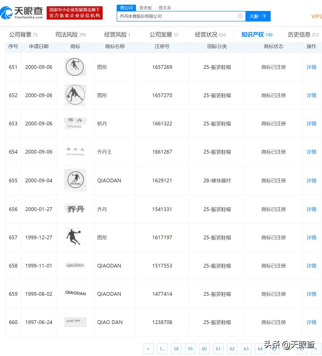Click the red 官方备案企业征信机构 banner
Screen dimensions: 322x356
(75, 13)
